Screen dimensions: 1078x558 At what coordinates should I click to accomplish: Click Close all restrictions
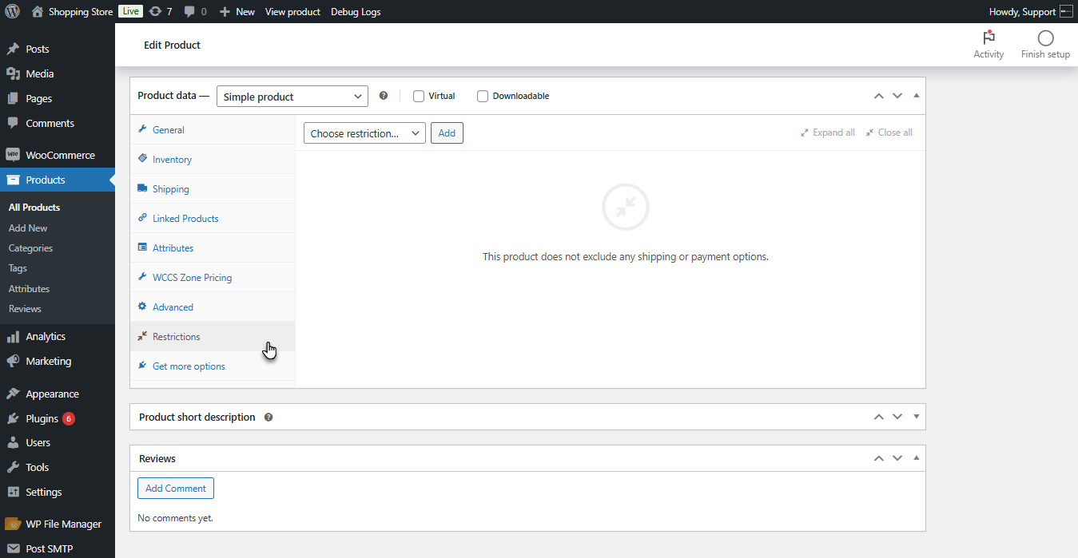889,133
